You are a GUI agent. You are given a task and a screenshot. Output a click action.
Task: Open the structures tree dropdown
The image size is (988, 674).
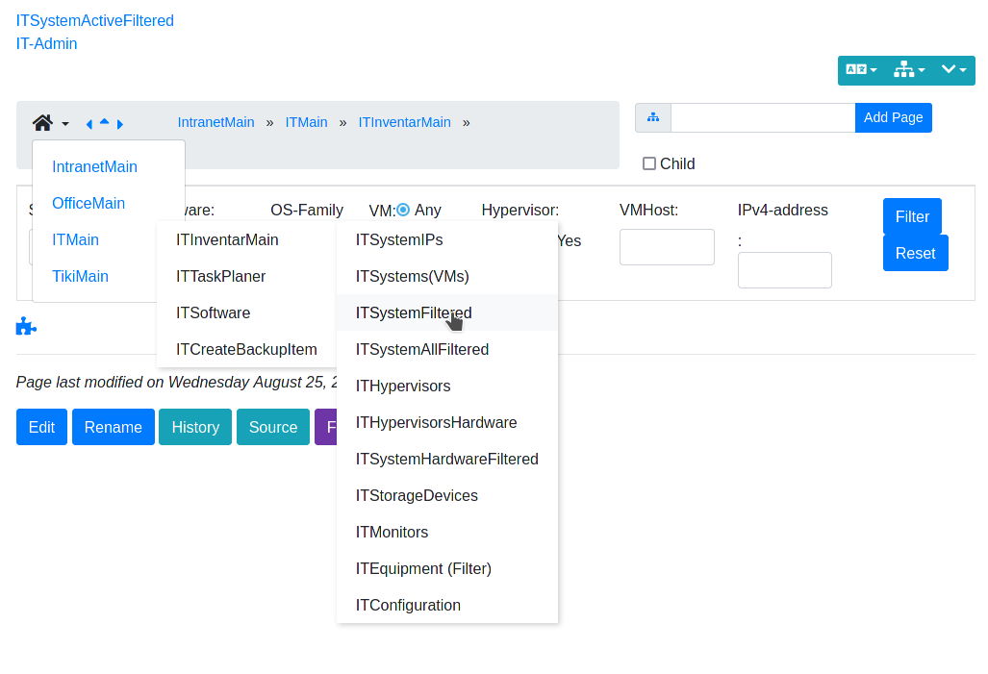(908, 70)
